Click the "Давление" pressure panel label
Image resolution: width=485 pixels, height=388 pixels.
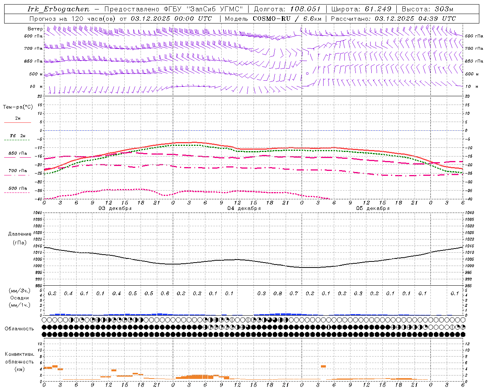pos(20,234)
